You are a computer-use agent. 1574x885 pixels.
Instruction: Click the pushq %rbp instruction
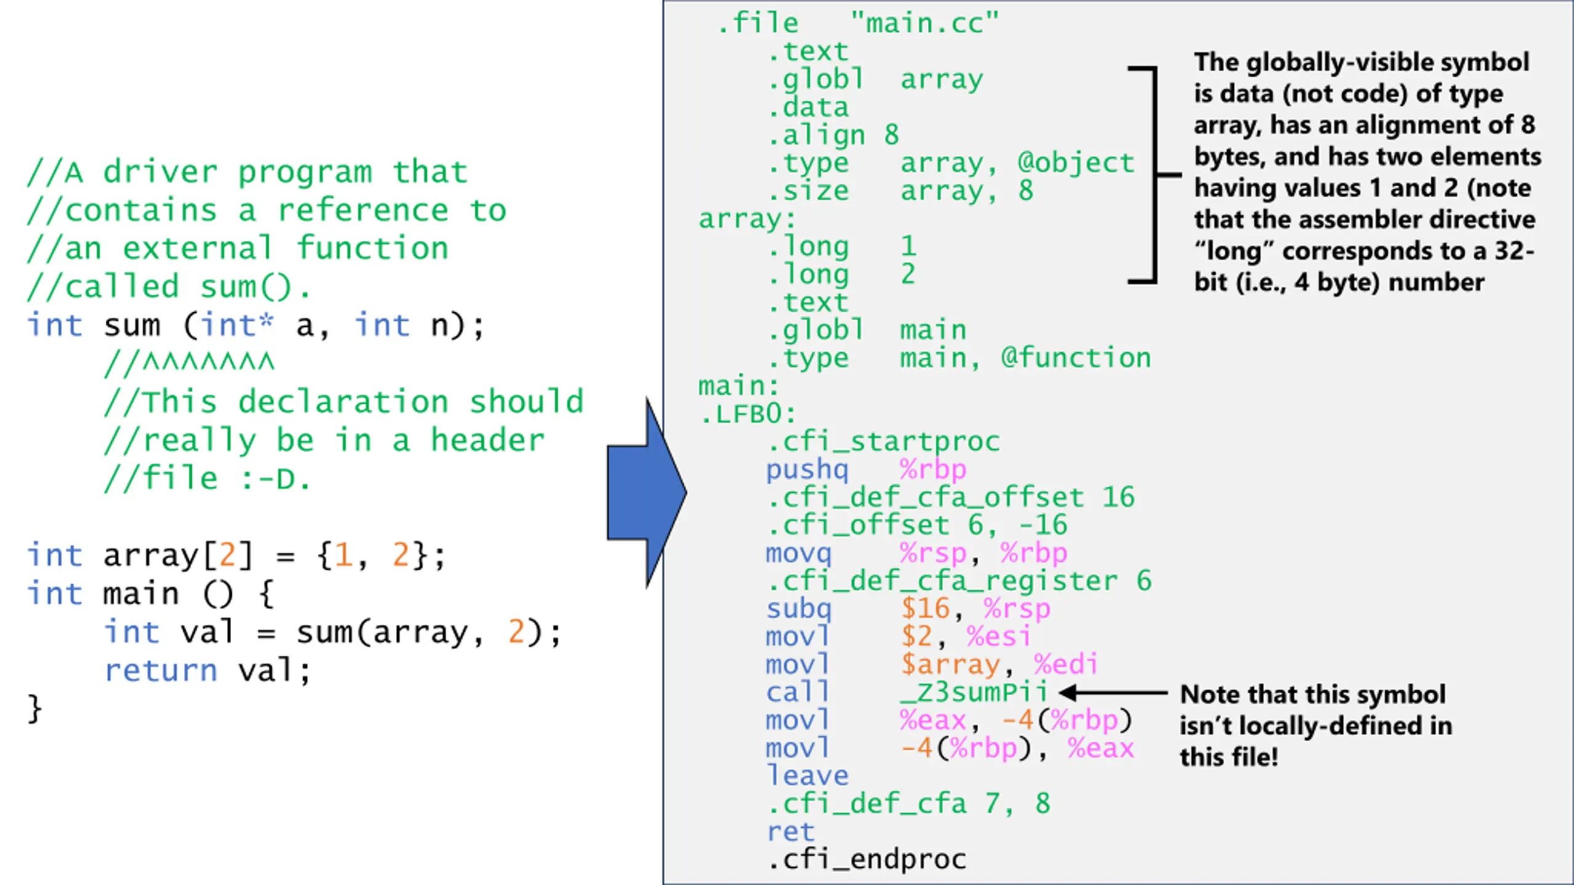(866, 470)
